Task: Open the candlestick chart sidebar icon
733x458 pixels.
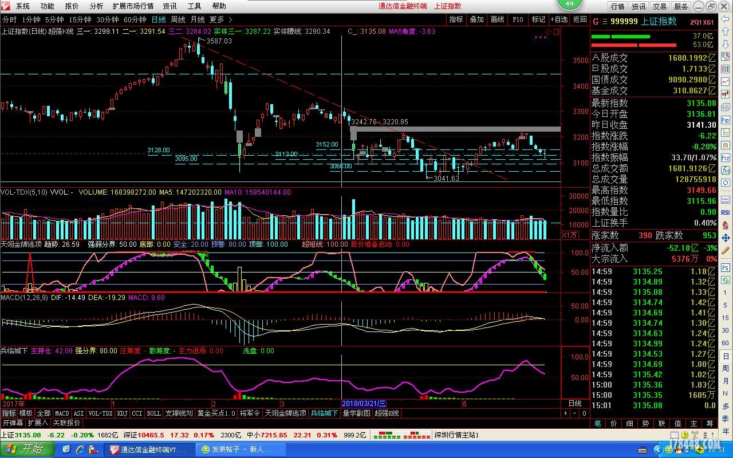Action: click(x=726, y=94)
